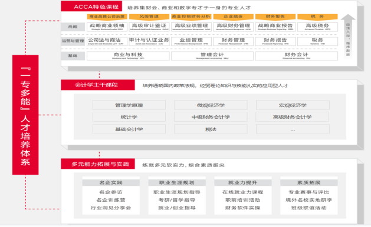Viewport: 371px width, 227px height.
Task: Select the 班级联谊活动 item
Action: 308,208
